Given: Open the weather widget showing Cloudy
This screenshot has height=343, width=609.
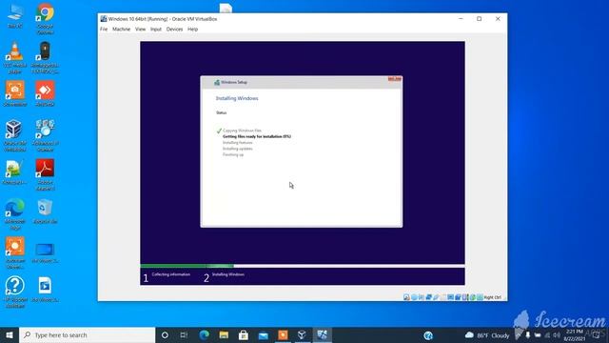Looking at the screenshot, I should [487, 335].
